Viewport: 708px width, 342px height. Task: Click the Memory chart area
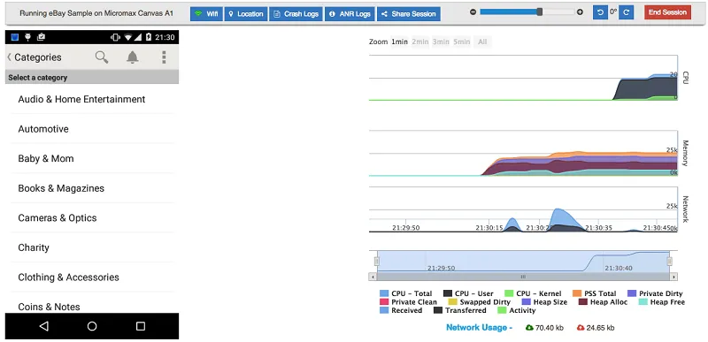click(523, 153)
